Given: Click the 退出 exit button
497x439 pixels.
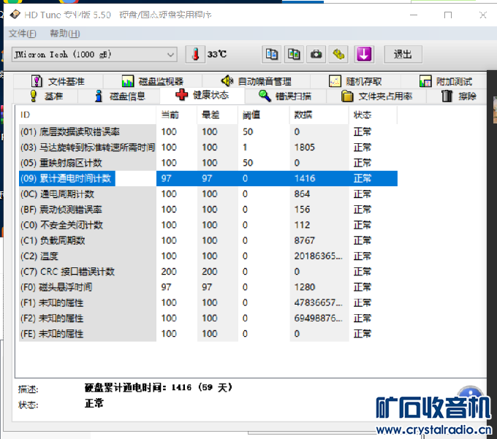Looking at the screenshot, I should click(403, 55).
